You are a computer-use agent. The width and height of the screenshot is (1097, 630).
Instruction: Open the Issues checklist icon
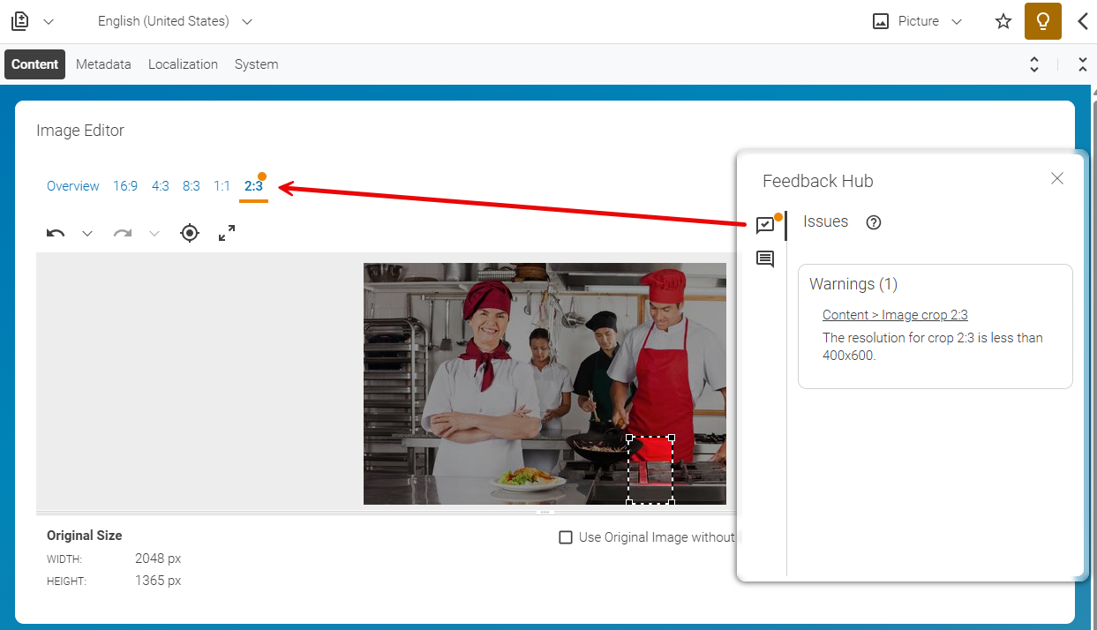click(765, 225)
